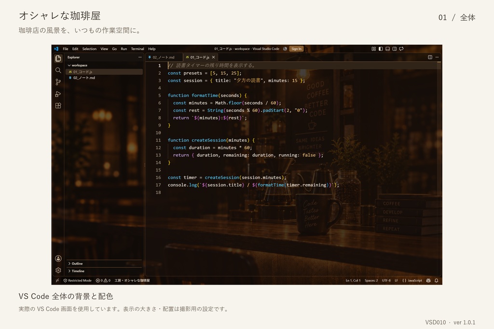Screen dimensions: 494x329
Task: Click the Split Editor Right icon
Action: 430,57
